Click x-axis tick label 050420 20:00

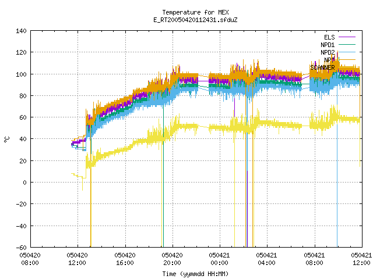tap(173, 259)
